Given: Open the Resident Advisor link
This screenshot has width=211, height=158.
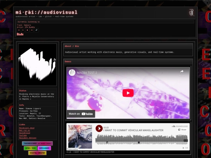Looking at the screenshot, I should tap(28, 138).
